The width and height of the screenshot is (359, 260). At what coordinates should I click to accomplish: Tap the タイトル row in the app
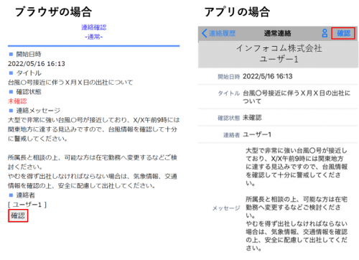tap(278, 96)
